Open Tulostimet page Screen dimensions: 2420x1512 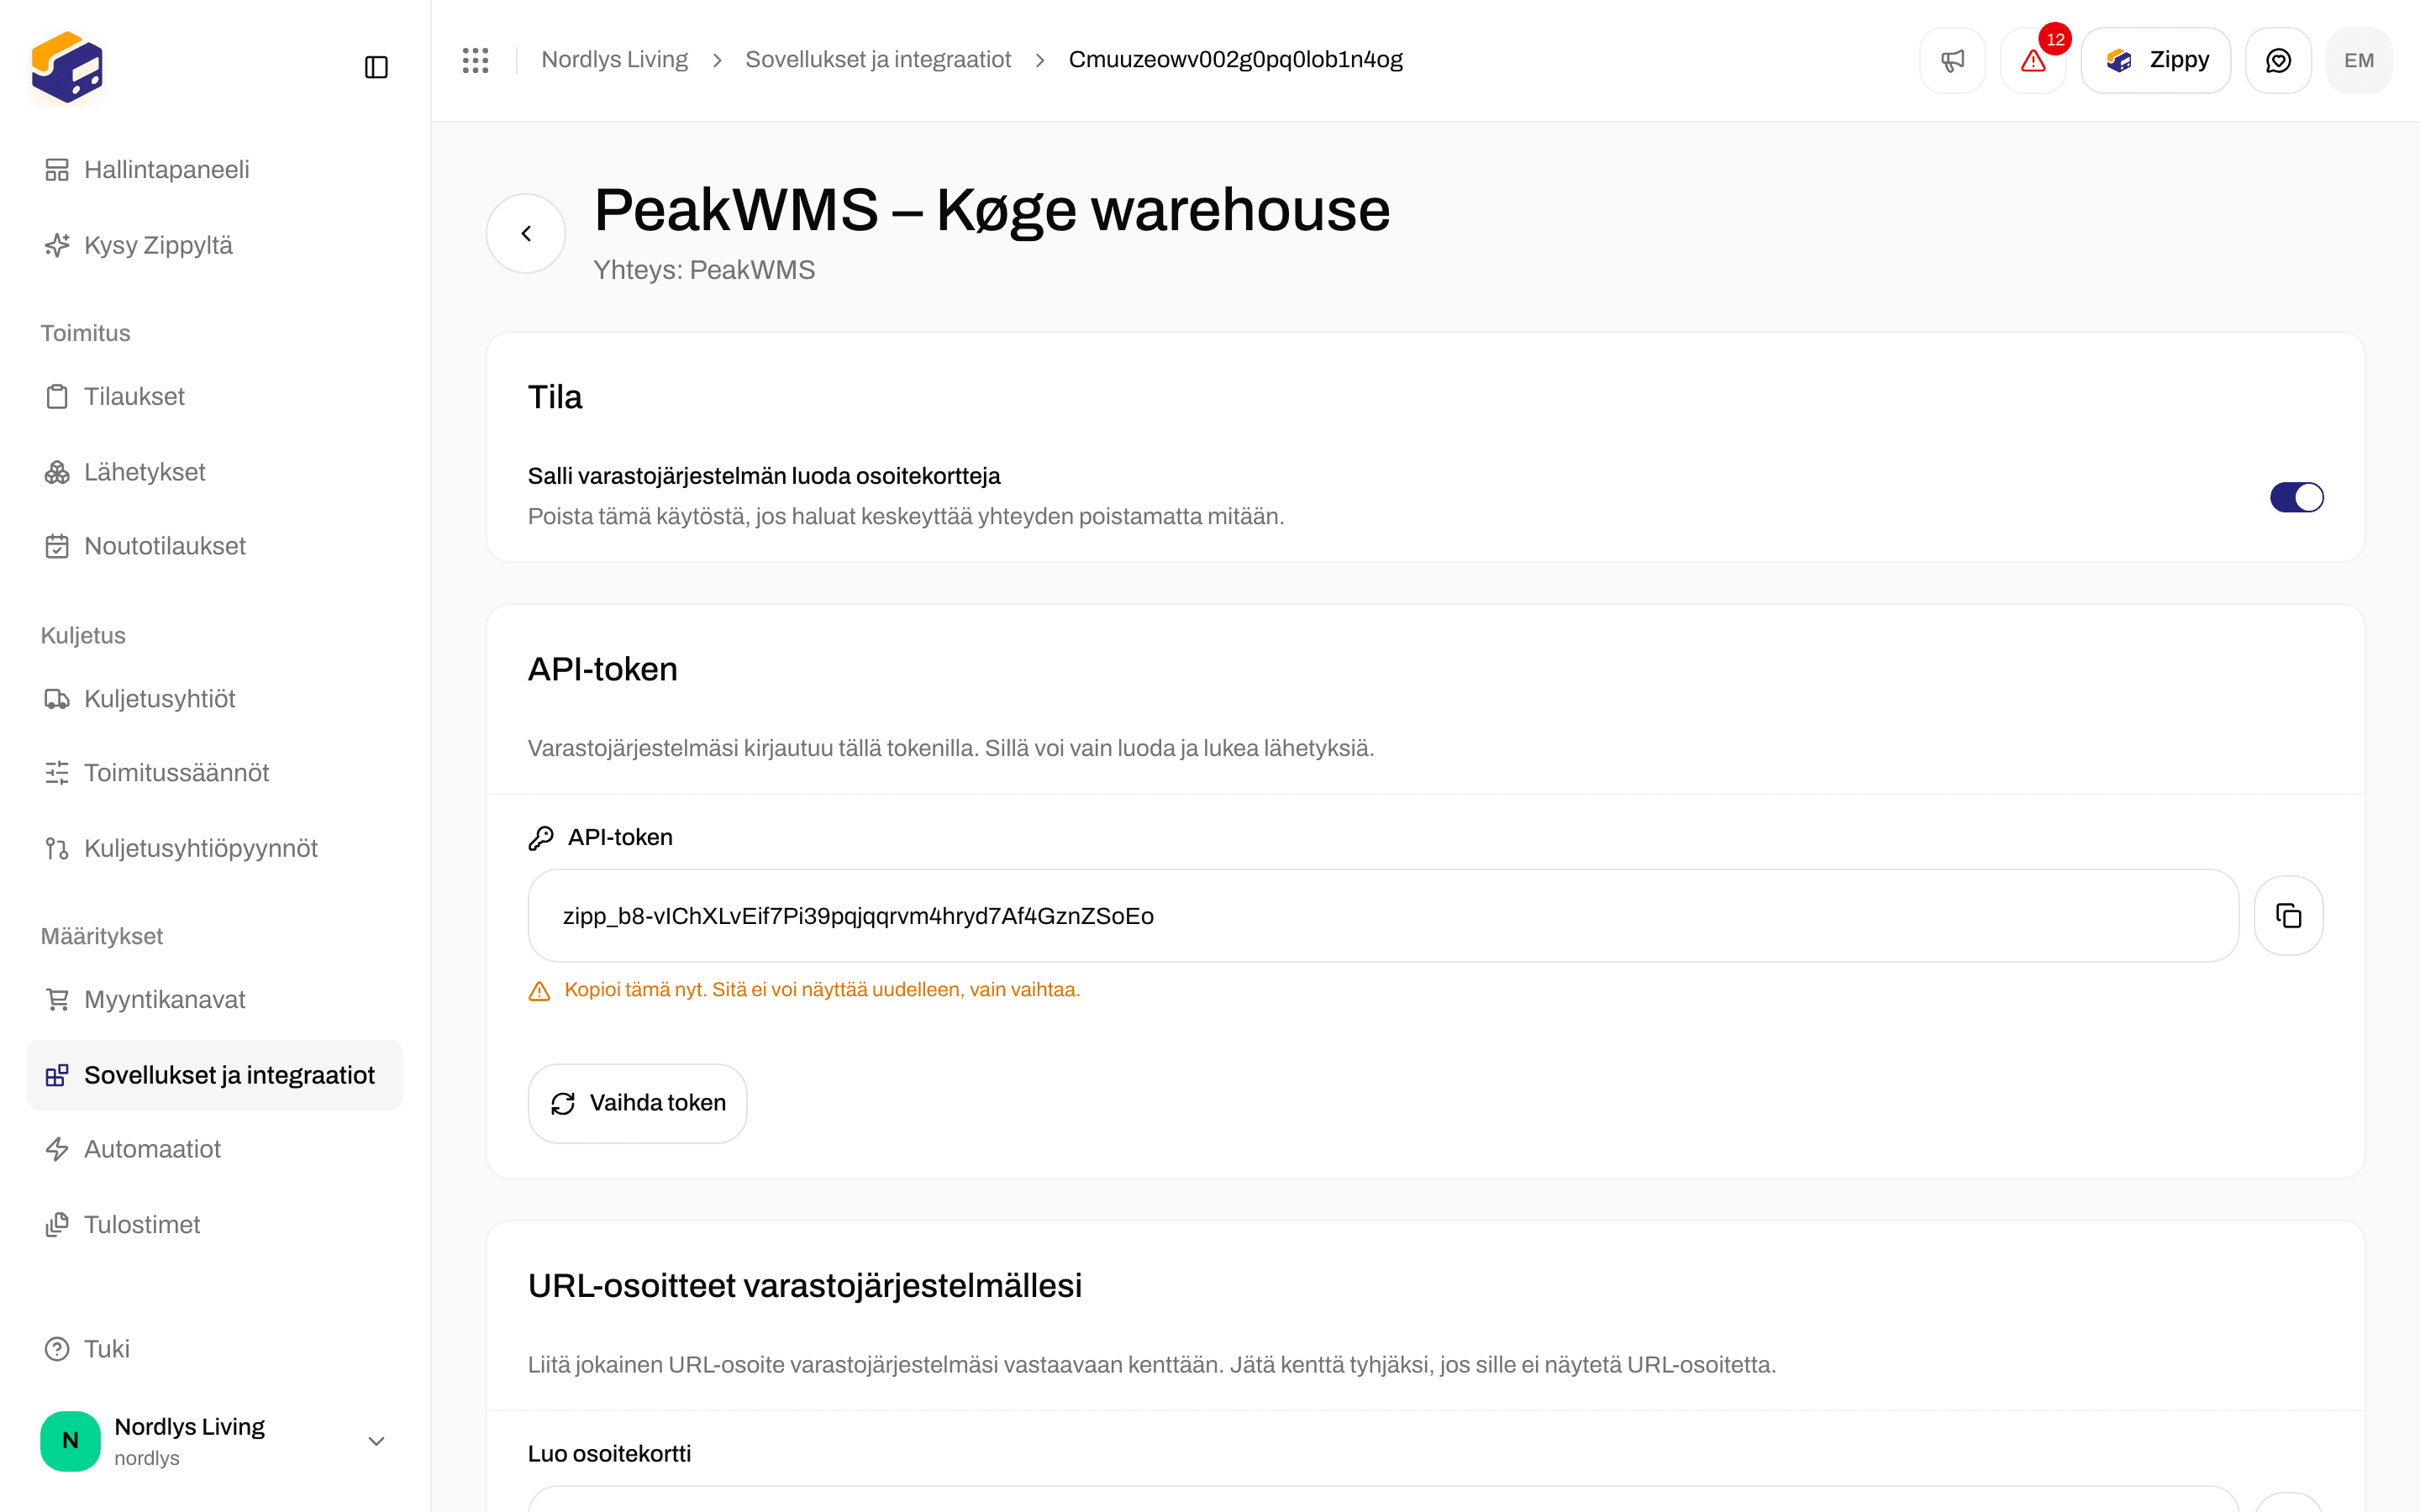tap(214, 1225)
